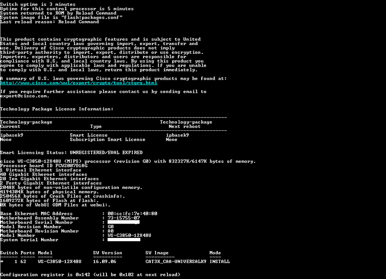Click the export@cisco.com email address
The width and height of the screenshot is (386, 279).
pyautogui.click(x=24, y=96)
